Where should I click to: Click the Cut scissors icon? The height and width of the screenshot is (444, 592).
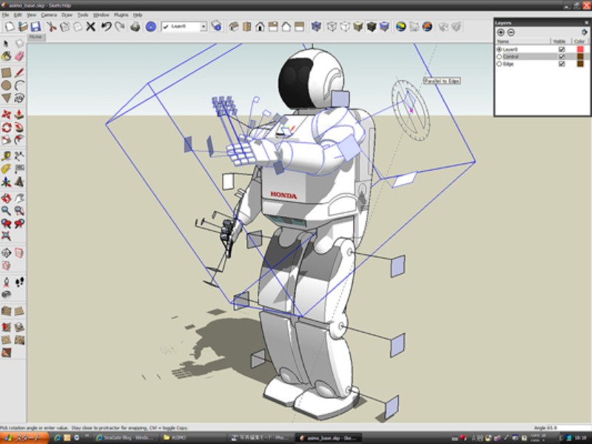coord(51,27)
